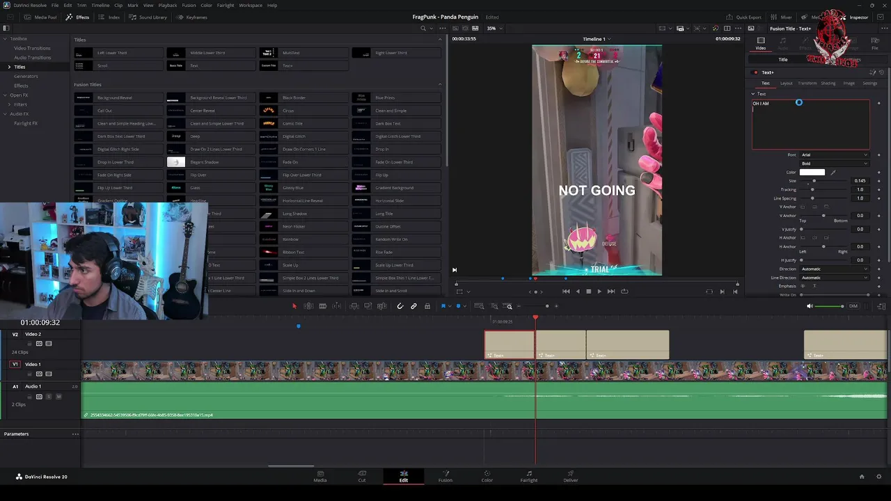Image resolution: width=891 pixels, height=501 pixels.
Task: Open the Keyframes panel
Action: tap(192, 17)
